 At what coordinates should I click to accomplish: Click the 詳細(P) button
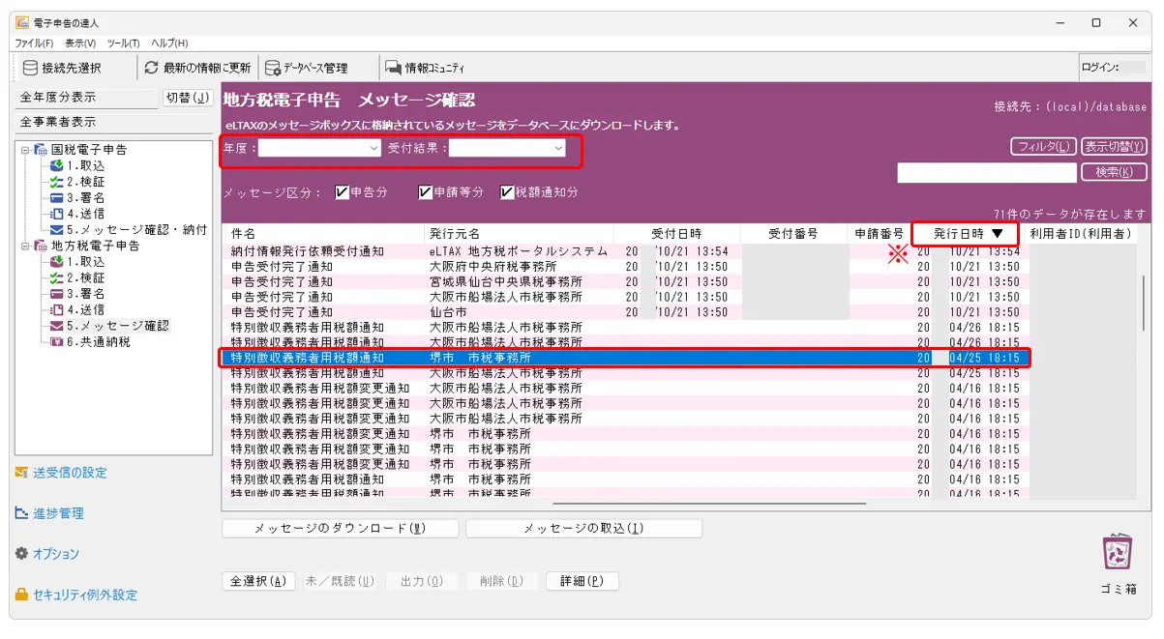(x=582, y=581)
